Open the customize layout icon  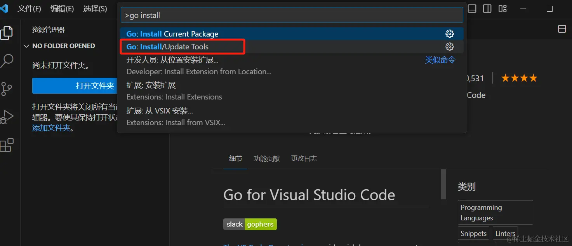click(x=502, y=9)
